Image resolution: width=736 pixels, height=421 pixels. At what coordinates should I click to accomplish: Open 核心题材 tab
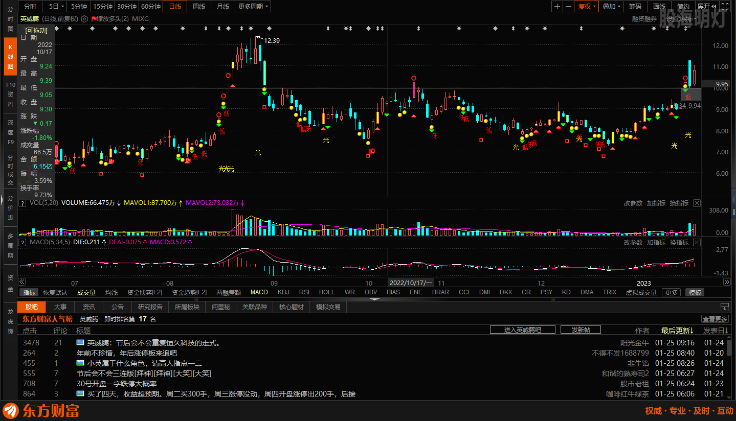(x=292, y=307)
